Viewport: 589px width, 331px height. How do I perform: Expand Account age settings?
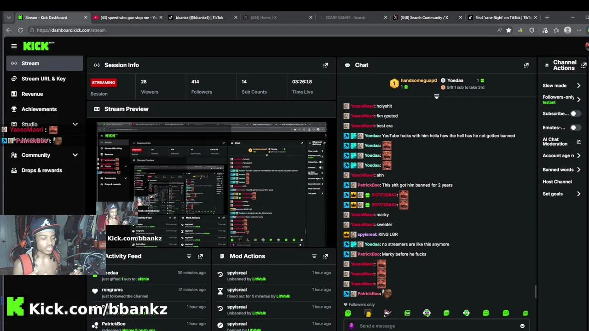[578, 155]
